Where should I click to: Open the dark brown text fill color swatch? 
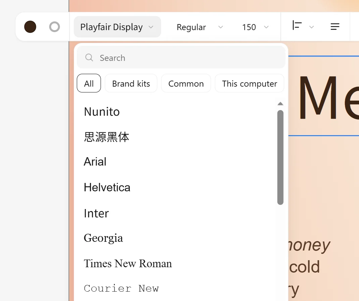click(30, 27)
